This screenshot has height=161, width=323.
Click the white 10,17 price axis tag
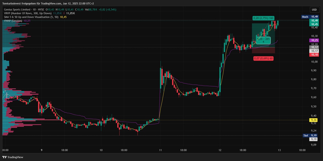(x=314, y=51)
